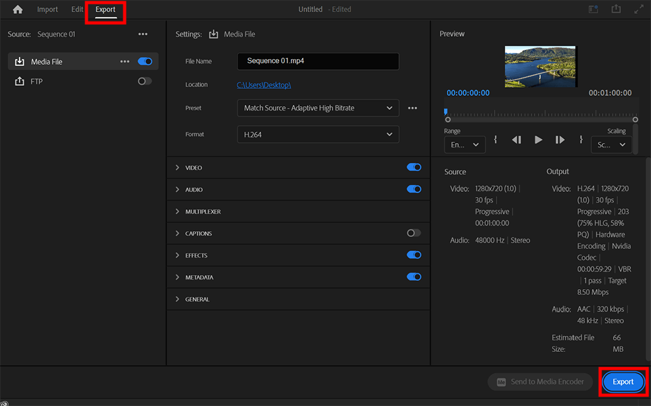
Task: Disable the Metadata section
Action: 414,277
